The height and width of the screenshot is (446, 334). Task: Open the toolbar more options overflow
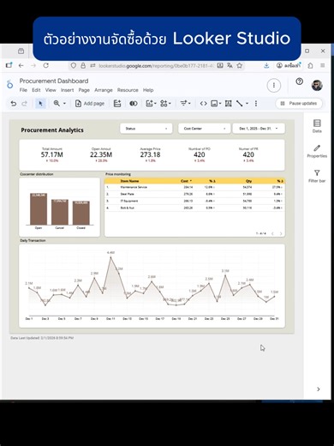click(x=256, y=104)
